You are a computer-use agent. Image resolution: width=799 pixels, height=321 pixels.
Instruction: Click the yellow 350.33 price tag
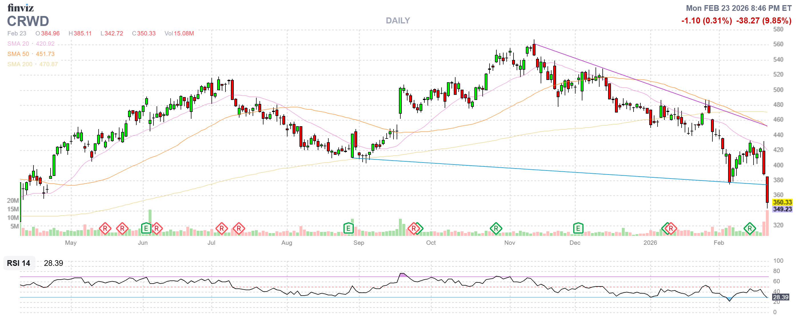782,202
